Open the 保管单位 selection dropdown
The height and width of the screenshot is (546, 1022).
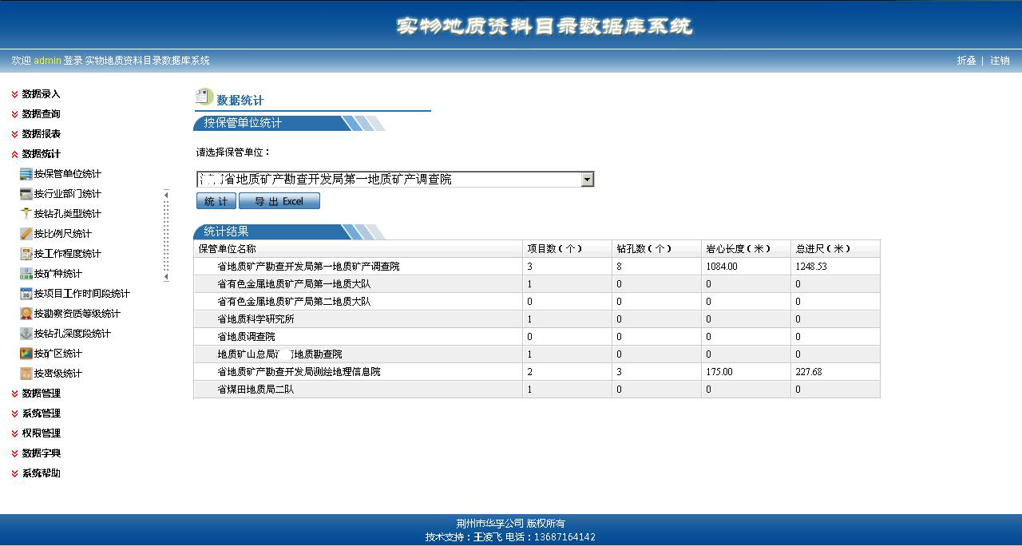588,178
